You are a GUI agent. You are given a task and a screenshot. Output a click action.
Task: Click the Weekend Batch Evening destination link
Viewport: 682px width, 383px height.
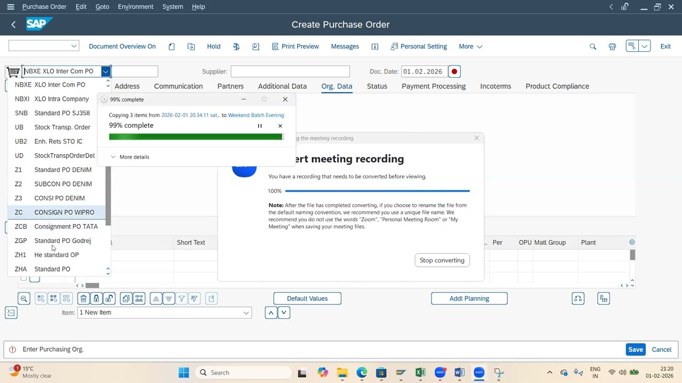click(256, 115)
